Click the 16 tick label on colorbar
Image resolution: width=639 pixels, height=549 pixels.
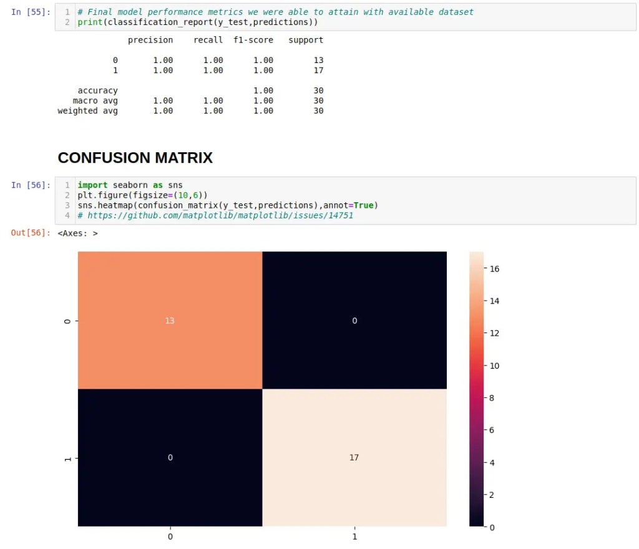pos(495,269)
